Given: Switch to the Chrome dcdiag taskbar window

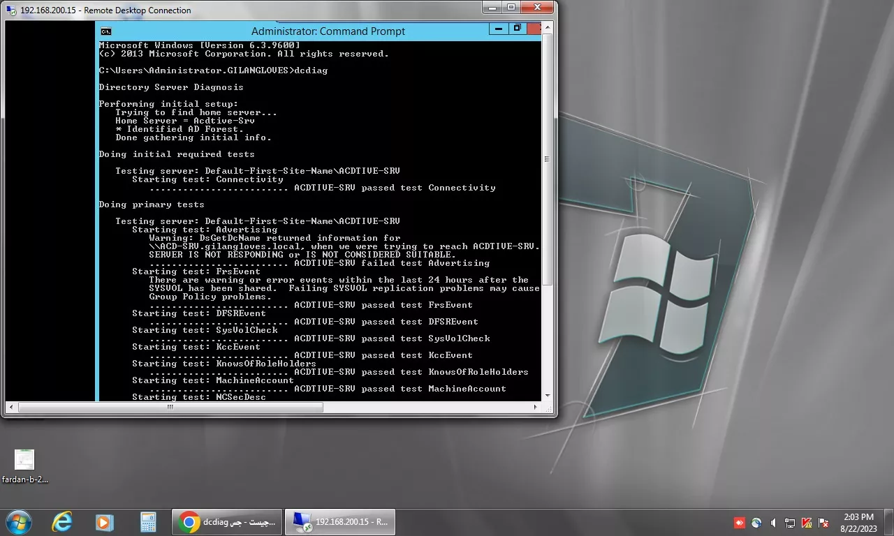Looking at the screenshot, I should 228,522.
